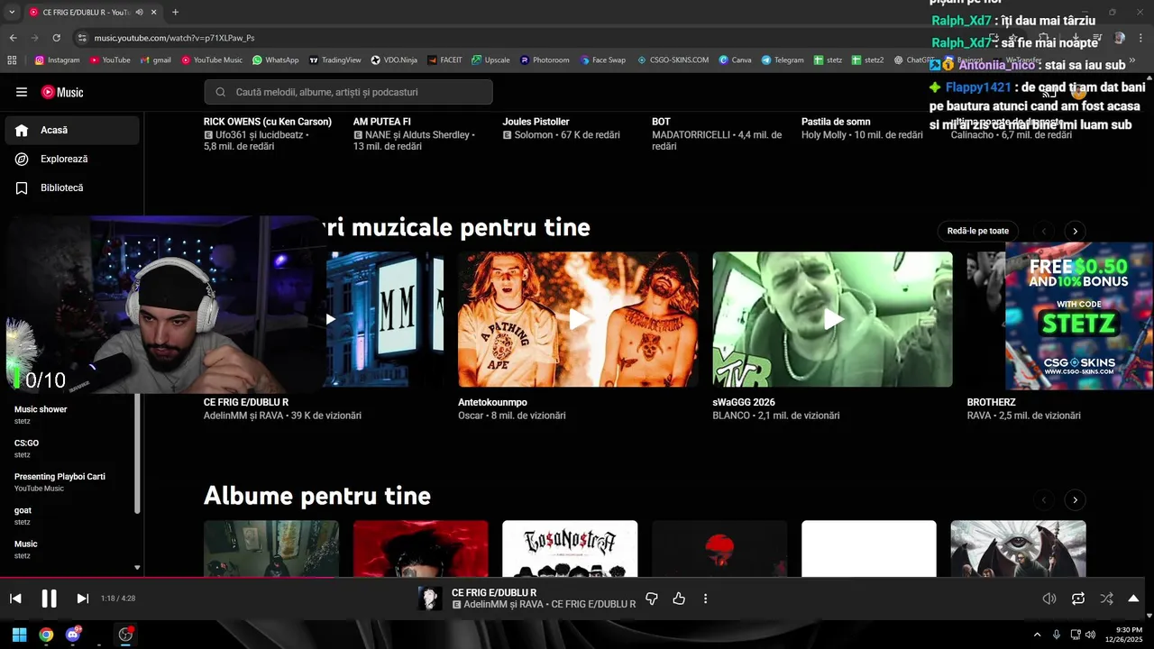Open the YouTube bookmark
The image size is (1154, 649).
pyautogui.click(x=110, y=60)
